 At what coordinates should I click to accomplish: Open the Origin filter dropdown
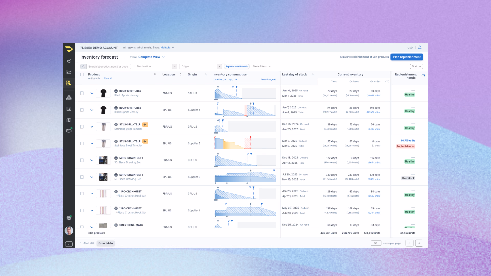200,66
